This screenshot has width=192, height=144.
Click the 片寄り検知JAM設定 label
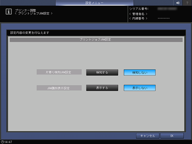click(59, 72)
